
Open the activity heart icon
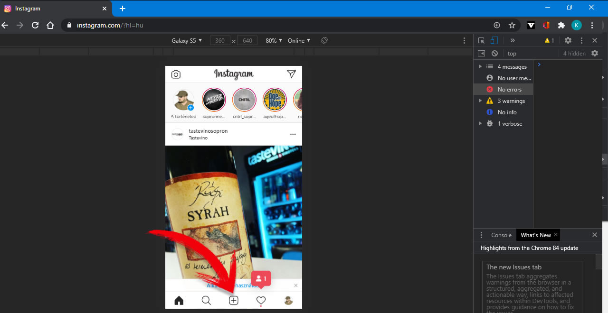pos(261,300)
